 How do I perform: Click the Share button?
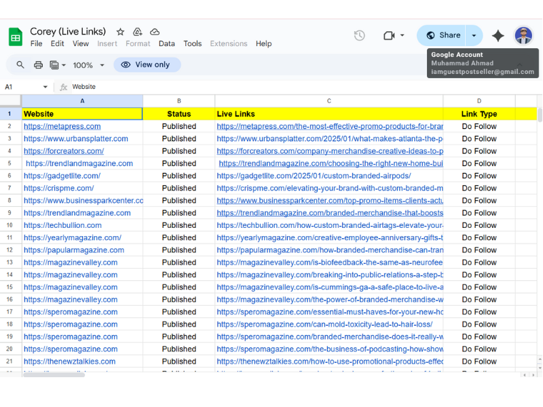point(442,35)
